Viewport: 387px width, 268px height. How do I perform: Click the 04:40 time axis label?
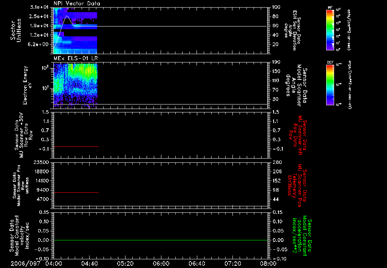click(89, 263)
